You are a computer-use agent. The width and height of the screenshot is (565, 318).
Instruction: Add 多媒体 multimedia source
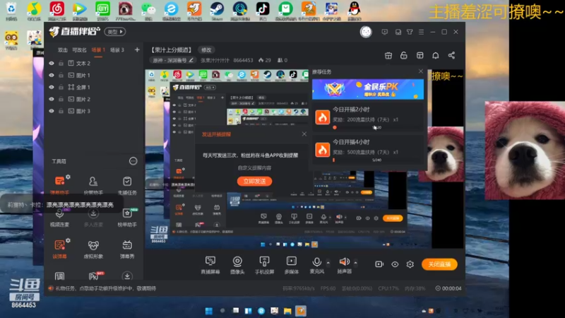pos(291,265)
